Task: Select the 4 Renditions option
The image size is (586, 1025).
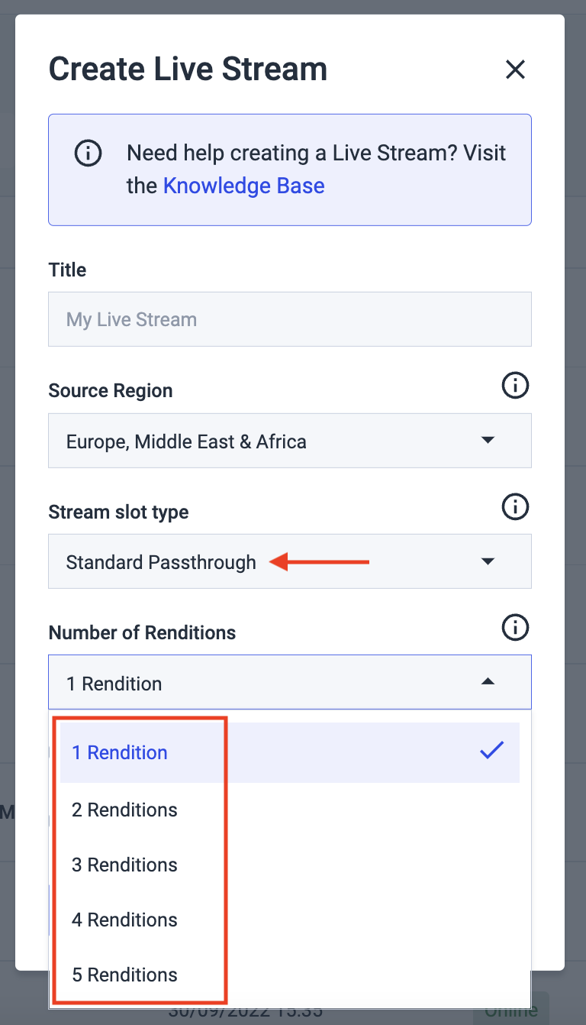Action: pos(124,920)
